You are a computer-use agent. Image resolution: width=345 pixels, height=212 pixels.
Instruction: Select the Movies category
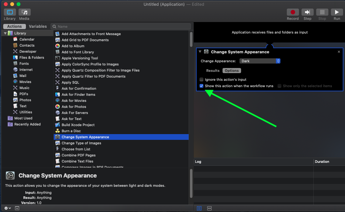(x=25, y=82)
